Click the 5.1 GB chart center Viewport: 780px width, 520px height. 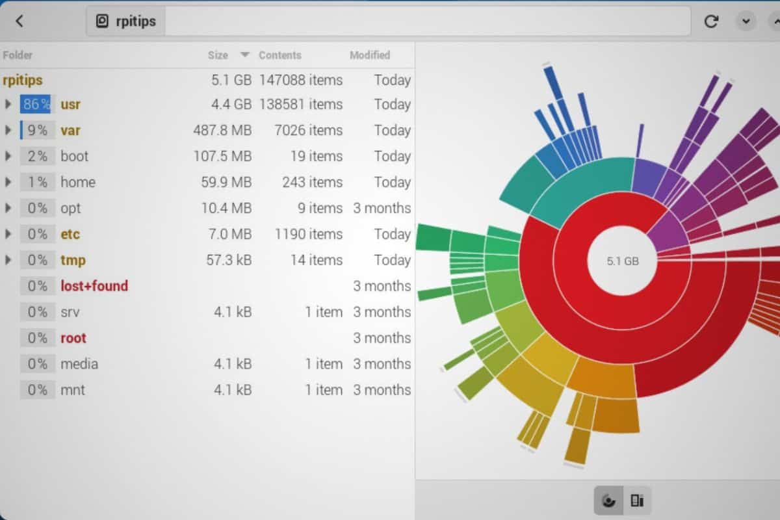click(622, 261)
